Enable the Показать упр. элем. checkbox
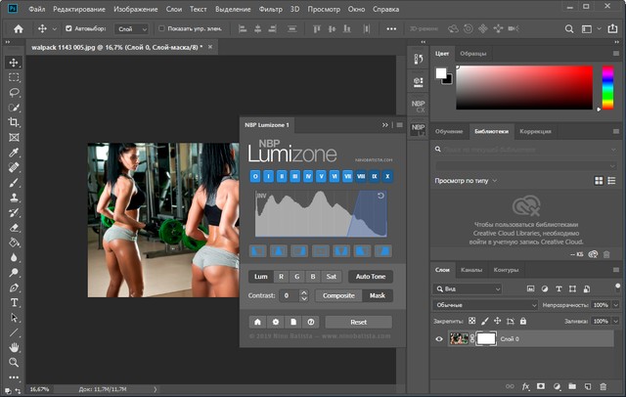The height and width of the screenshot is (397, 626). pyautogui.click(x=160, y=29)
